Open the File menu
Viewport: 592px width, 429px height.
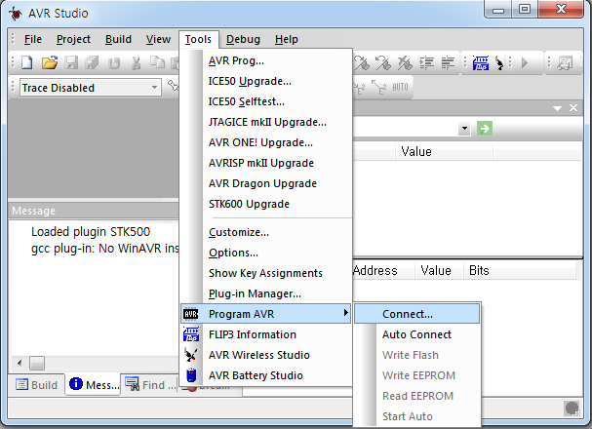(33, 39)
